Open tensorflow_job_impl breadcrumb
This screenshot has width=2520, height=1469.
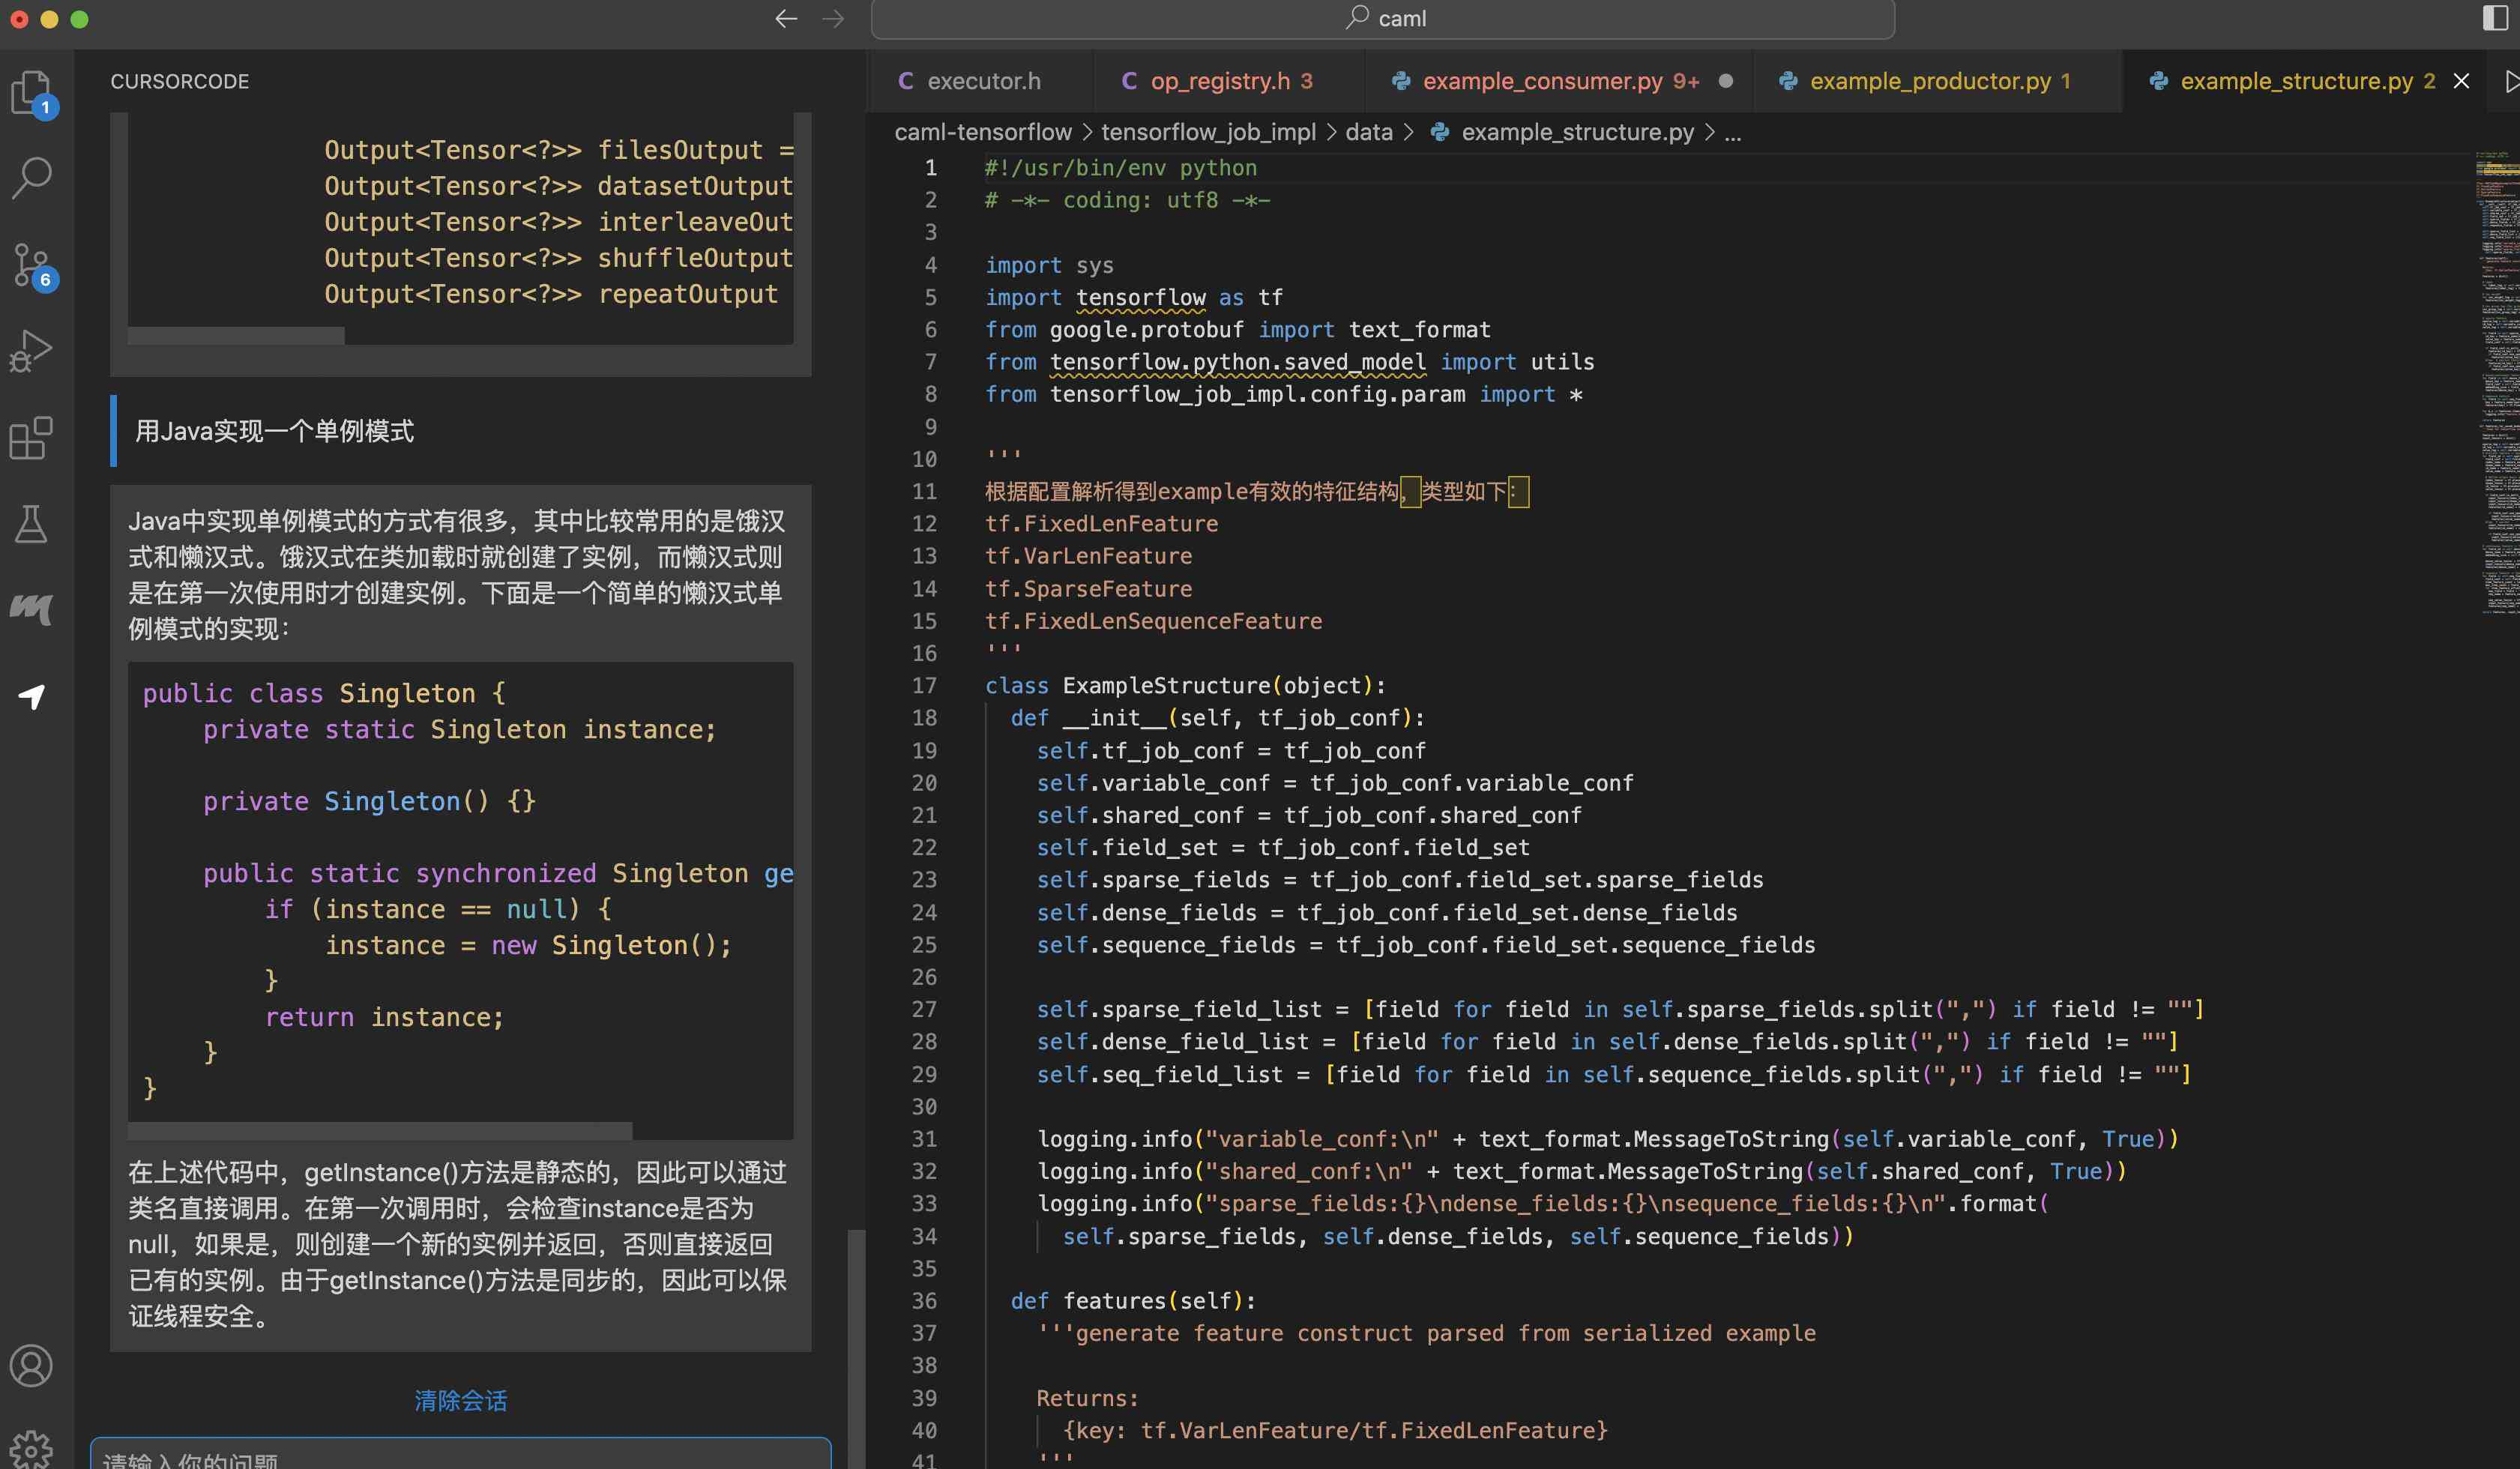1208,132
